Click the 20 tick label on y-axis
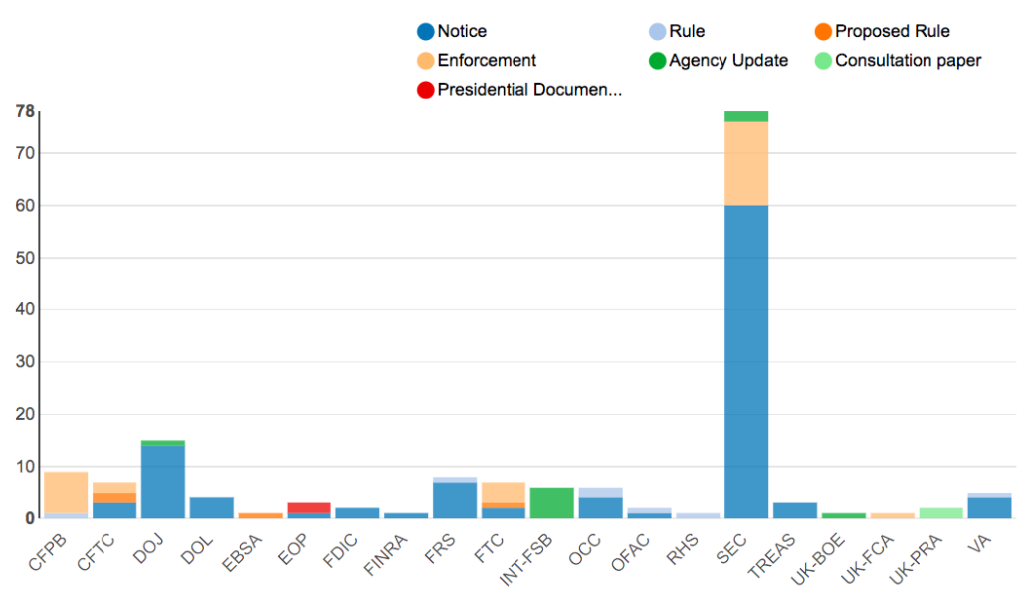 pyautogui.click(x=25, y=414)
